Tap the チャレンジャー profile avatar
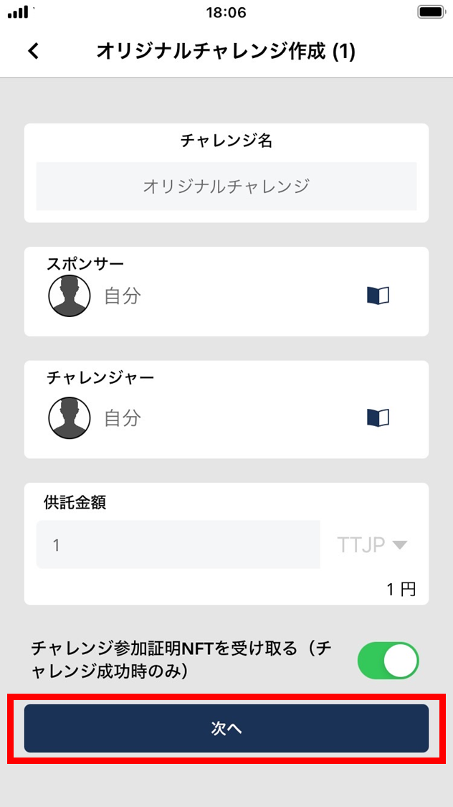453x807 pixels. coord(70,417)
